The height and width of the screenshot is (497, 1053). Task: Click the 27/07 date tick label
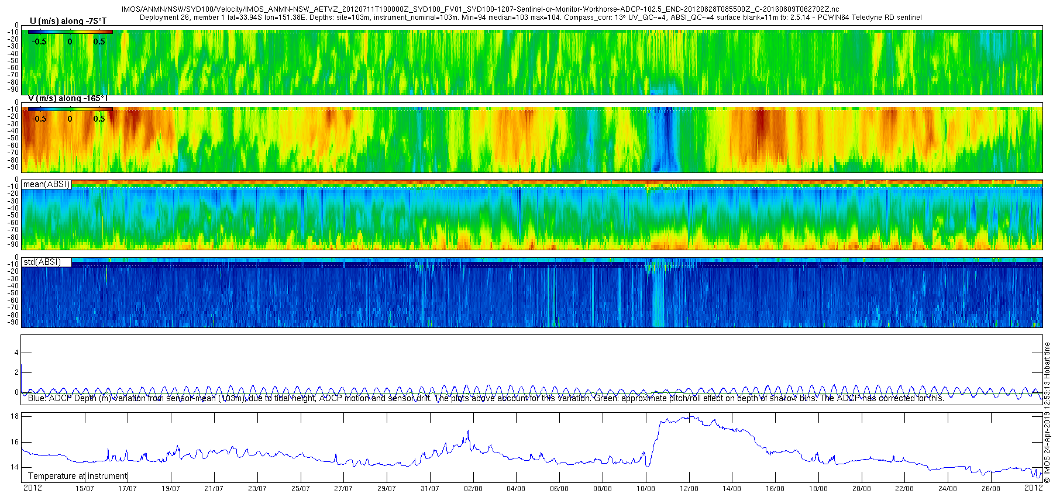pos(343,489)
